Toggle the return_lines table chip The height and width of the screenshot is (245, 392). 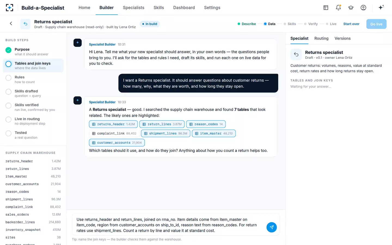(x=162, y=124)
